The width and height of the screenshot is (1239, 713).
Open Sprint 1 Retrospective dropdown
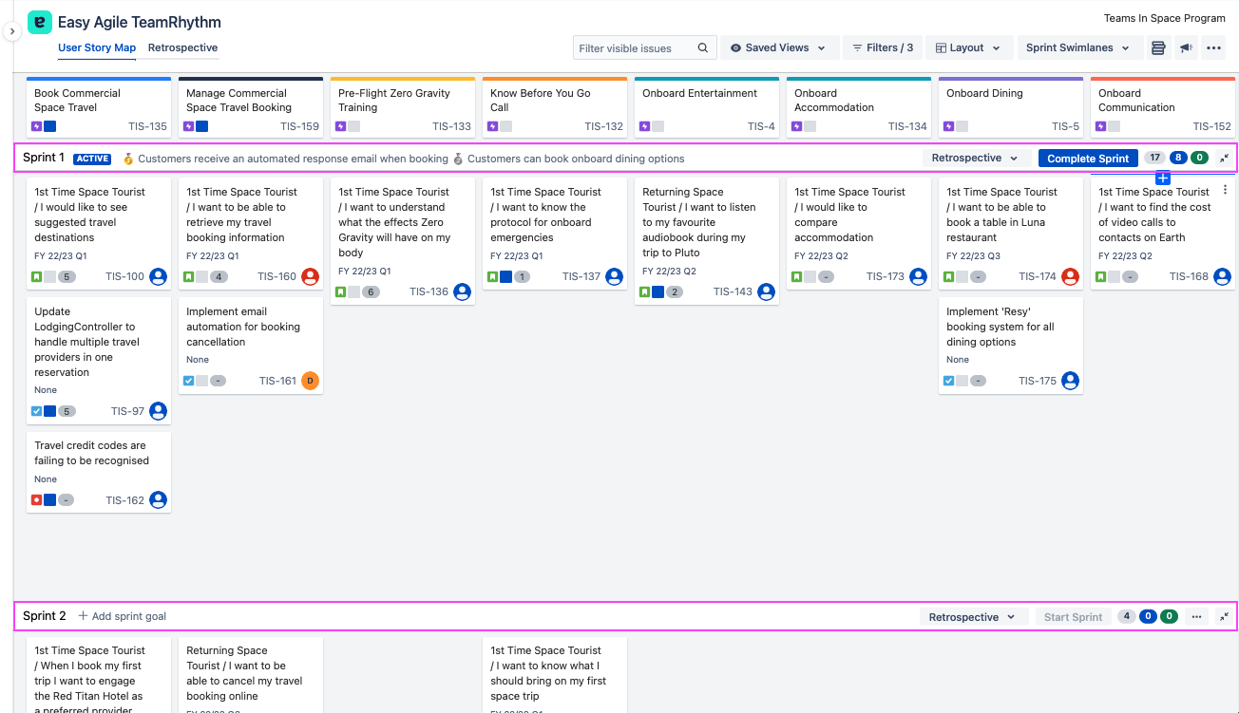point(975,159)
